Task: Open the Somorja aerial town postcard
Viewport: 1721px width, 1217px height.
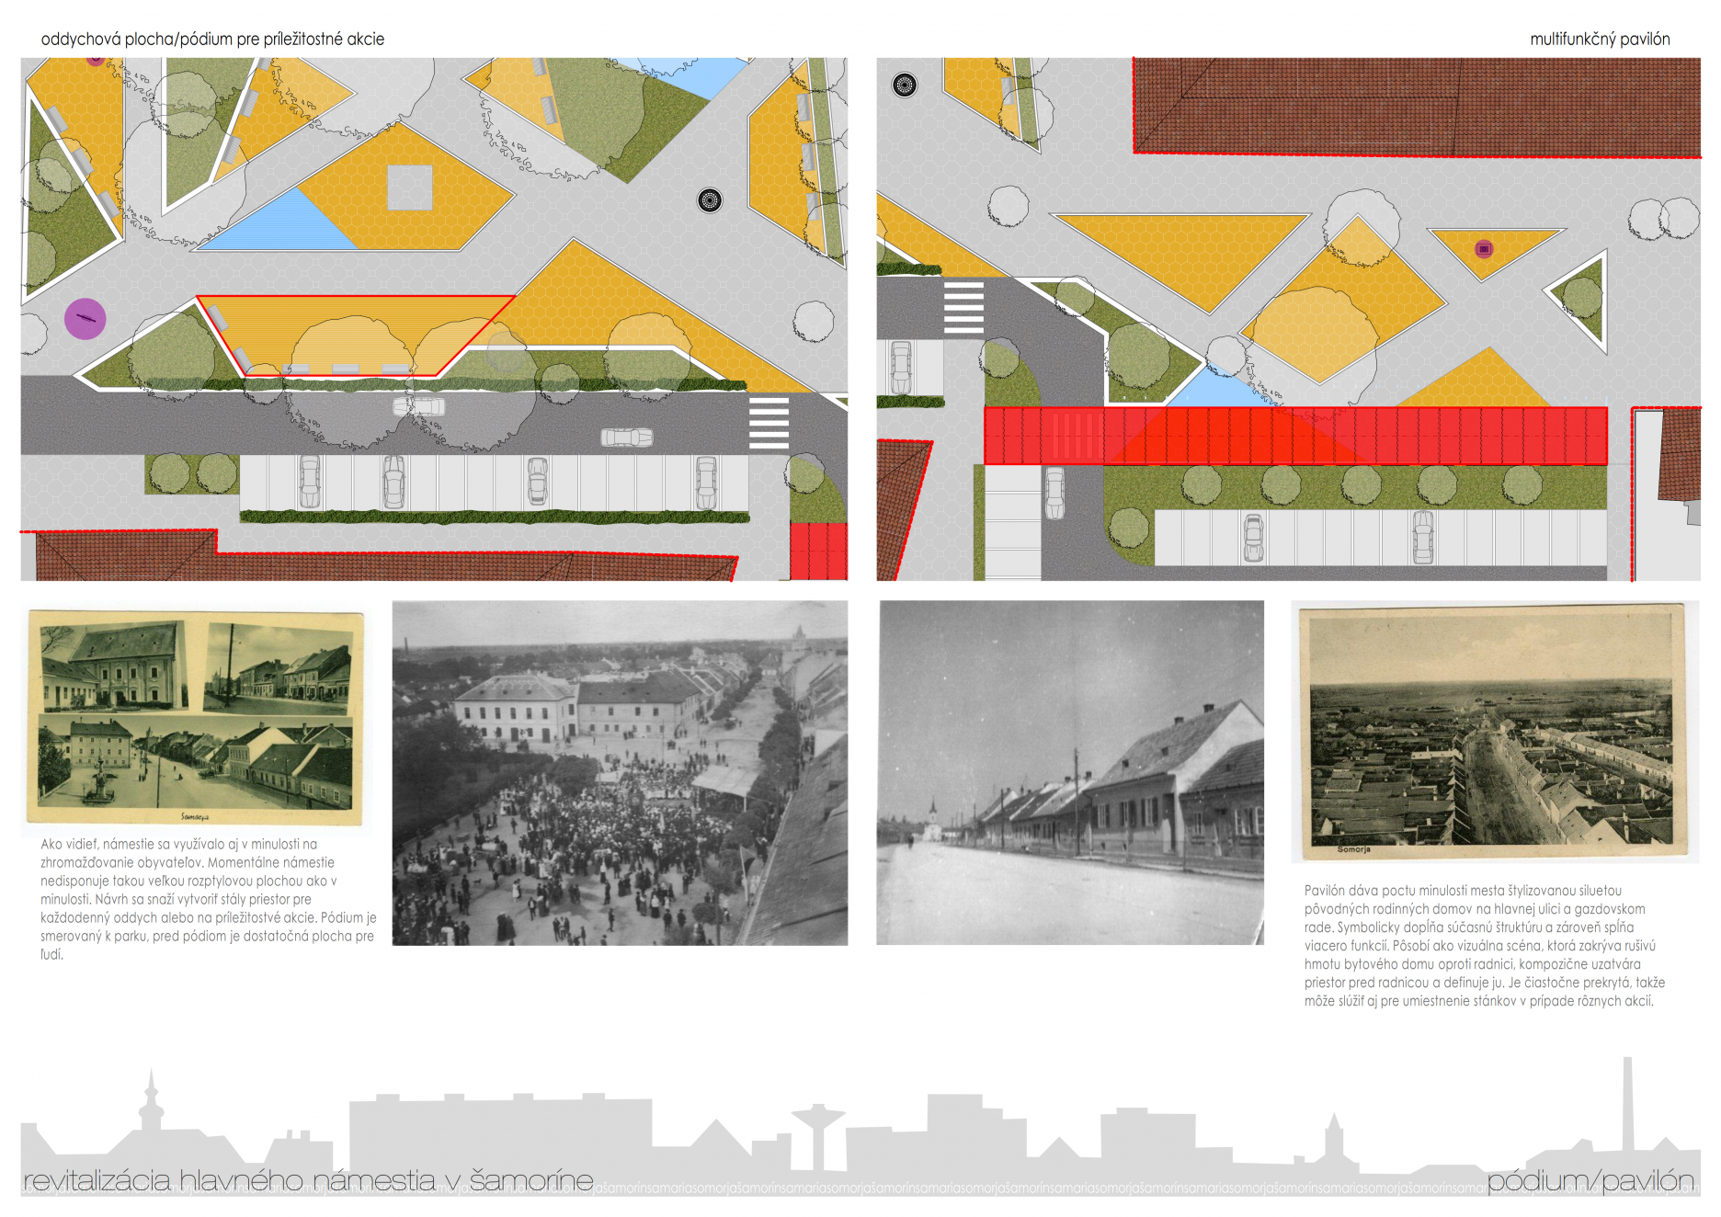Action: (x=1492, y=732)
